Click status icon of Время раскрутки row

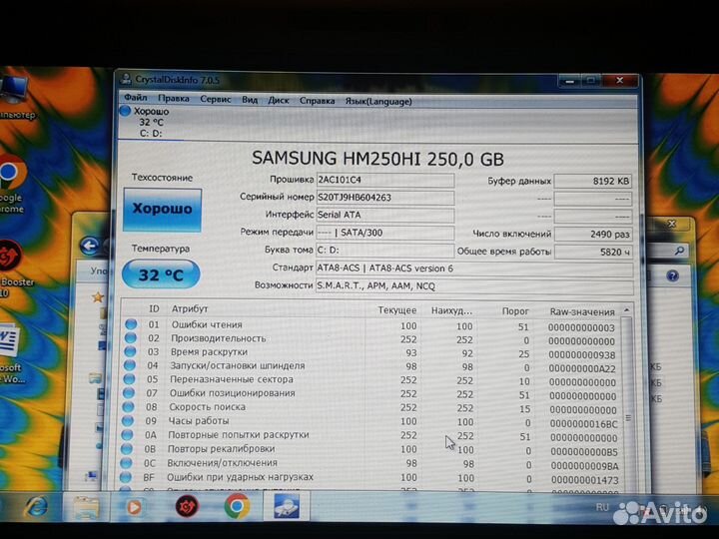coord(130,351)
